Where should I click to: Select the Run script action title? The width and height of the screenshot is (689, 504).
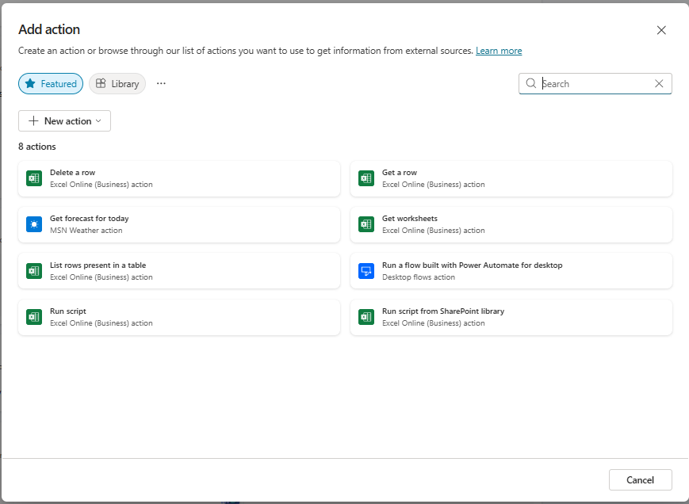coord(67,311)
